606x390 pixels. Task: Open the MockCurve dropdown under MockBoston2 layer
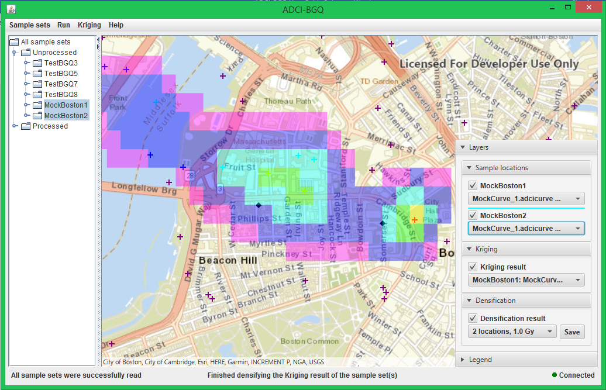(x=526, y=228)
